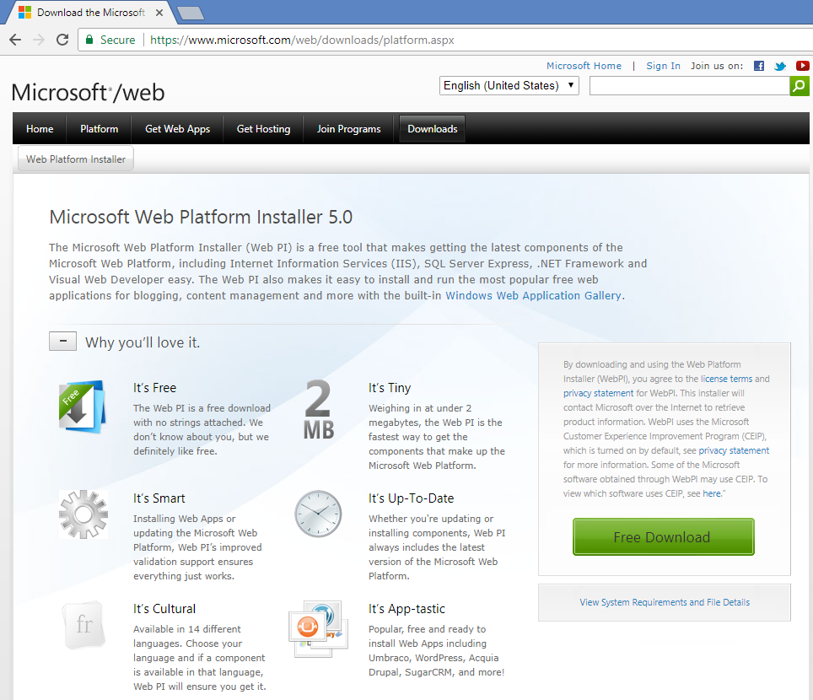813x700 pixels.
Task: Click the 'here' link about CEIP software
Action: point(712,493)
